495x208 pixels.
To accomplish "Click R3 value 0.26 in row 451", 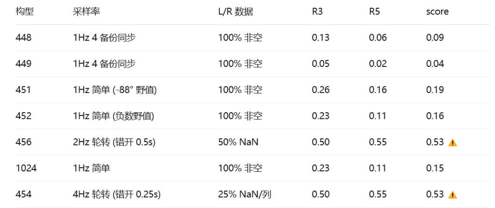I will pos(320,90).
